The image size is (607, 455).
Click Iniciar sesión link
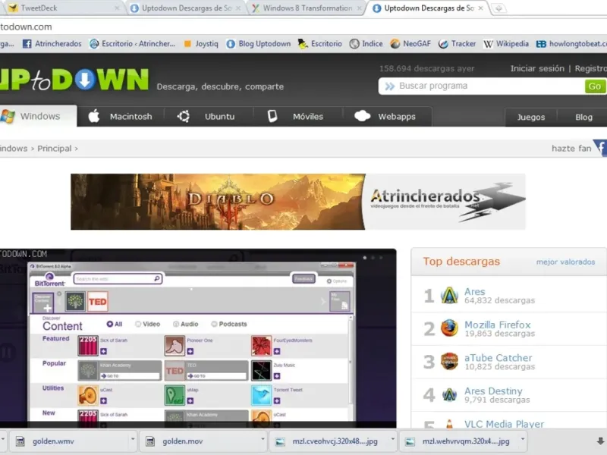[x=537, y=68]
